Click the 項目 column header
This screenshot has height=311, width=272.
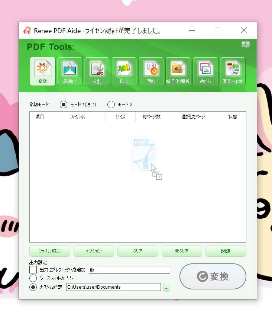40,117
